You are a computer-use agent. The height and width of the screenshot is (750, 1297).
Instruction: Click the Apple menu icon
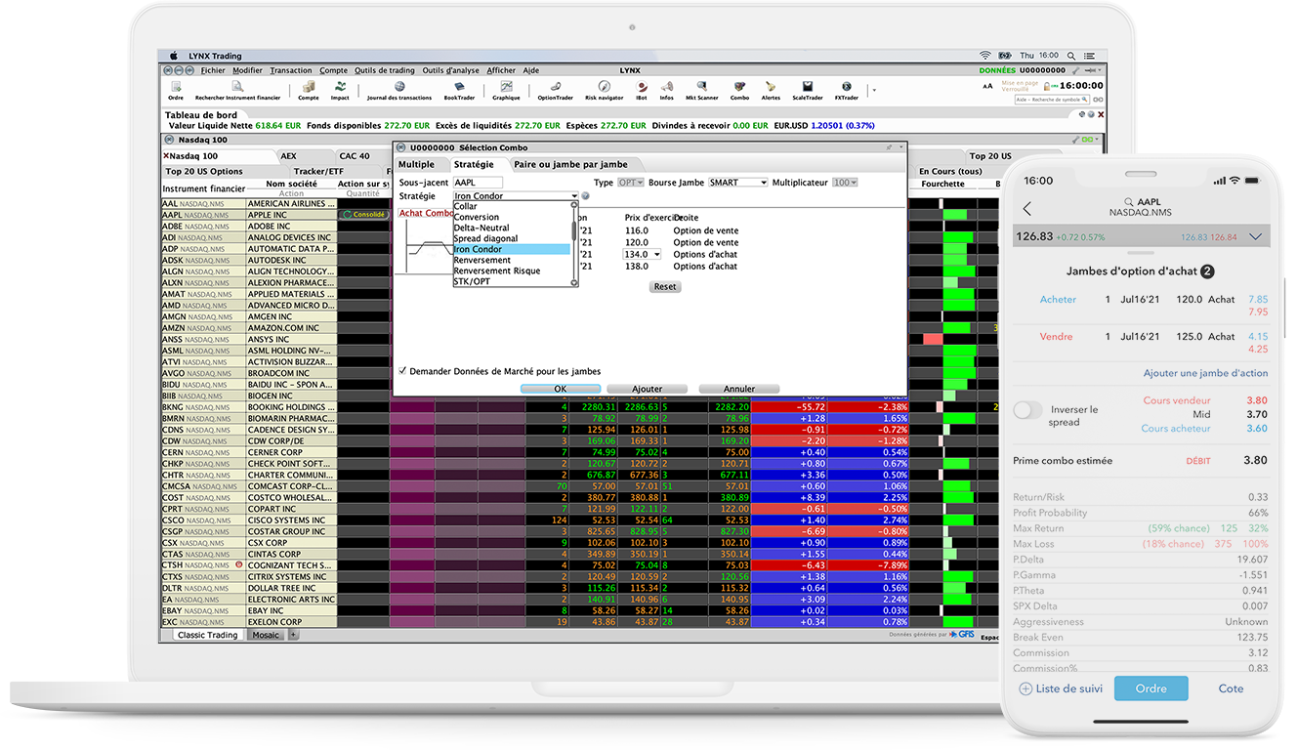click(x=174, y=56)
